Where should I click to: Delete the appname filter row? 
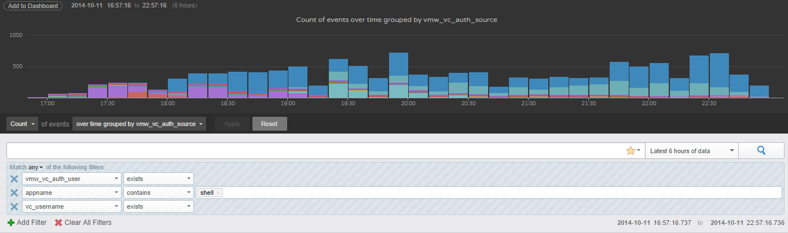[x=14, y=193]
